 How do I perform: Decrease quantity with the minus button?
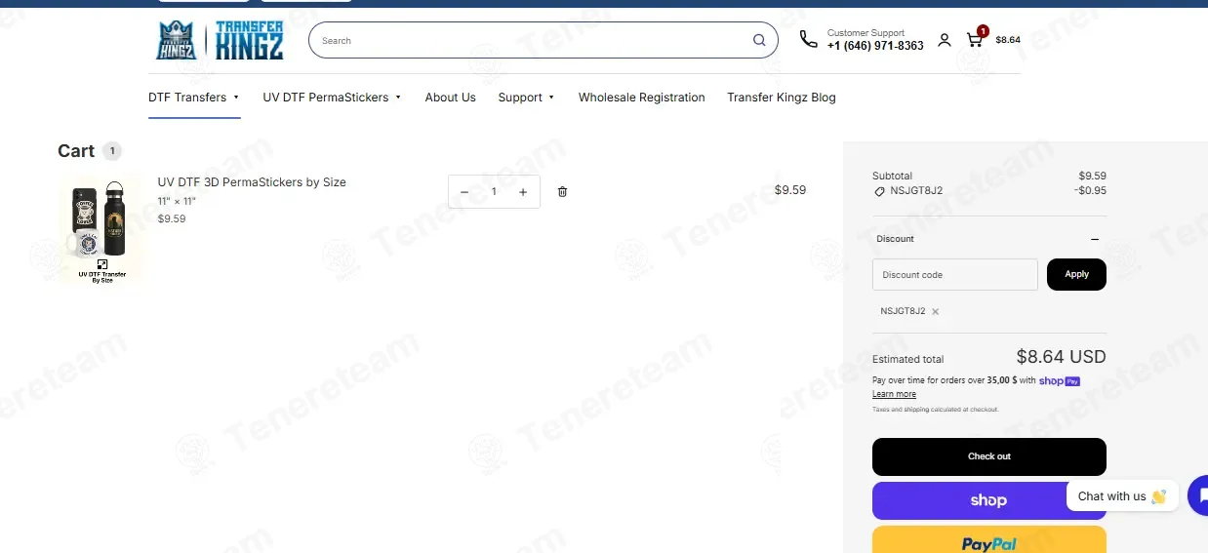(464, 192)
